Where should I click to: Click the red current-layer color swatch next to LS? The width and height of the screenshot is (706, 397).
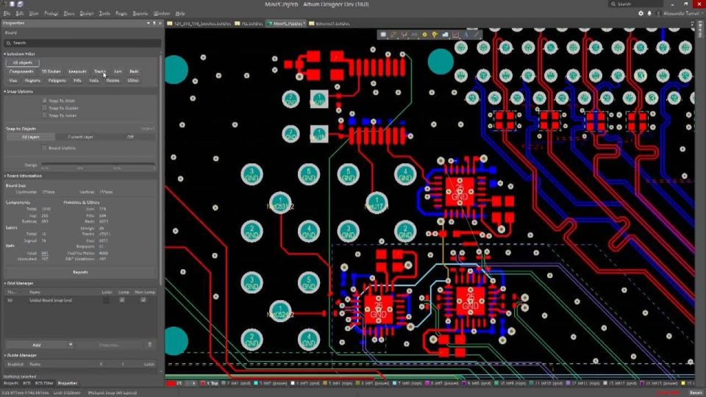click(x=171, y=384)
